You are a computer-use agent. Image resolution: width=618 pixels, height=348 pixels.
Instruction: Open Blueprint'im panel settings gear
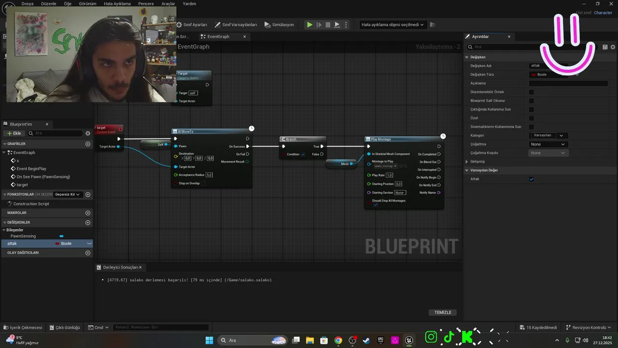point(88,133)
